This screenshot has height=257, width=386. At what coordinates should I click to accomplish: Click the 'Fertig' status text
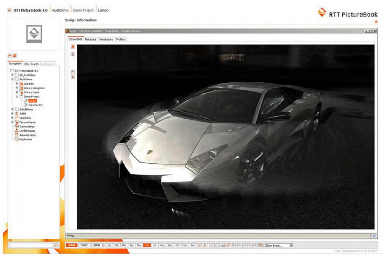point(70,235)
